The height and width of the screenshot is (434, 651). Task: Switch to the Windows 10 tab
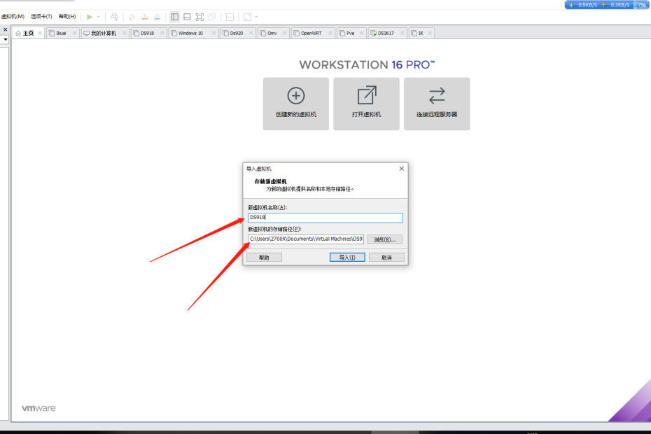tap(190, 33)
